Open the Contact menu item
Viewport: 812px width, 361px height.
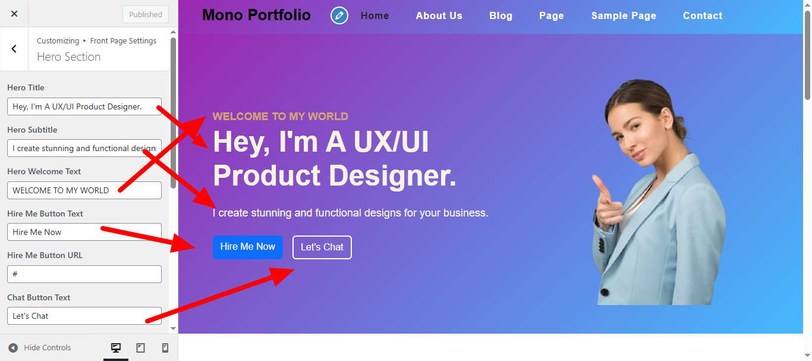(703, 16)
